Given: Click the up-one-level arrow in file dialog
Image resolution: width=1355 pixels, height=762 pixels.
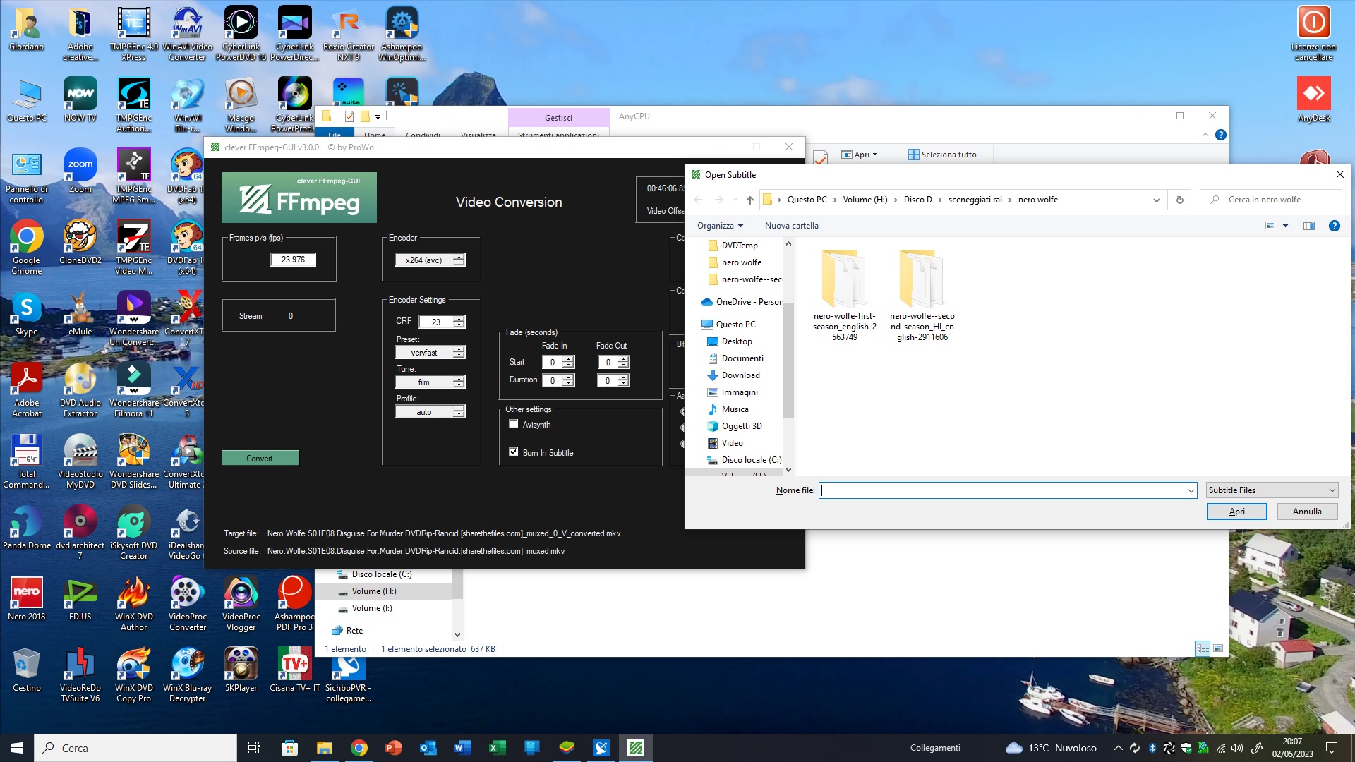Looking at the screenshot, I should [749, 200].
